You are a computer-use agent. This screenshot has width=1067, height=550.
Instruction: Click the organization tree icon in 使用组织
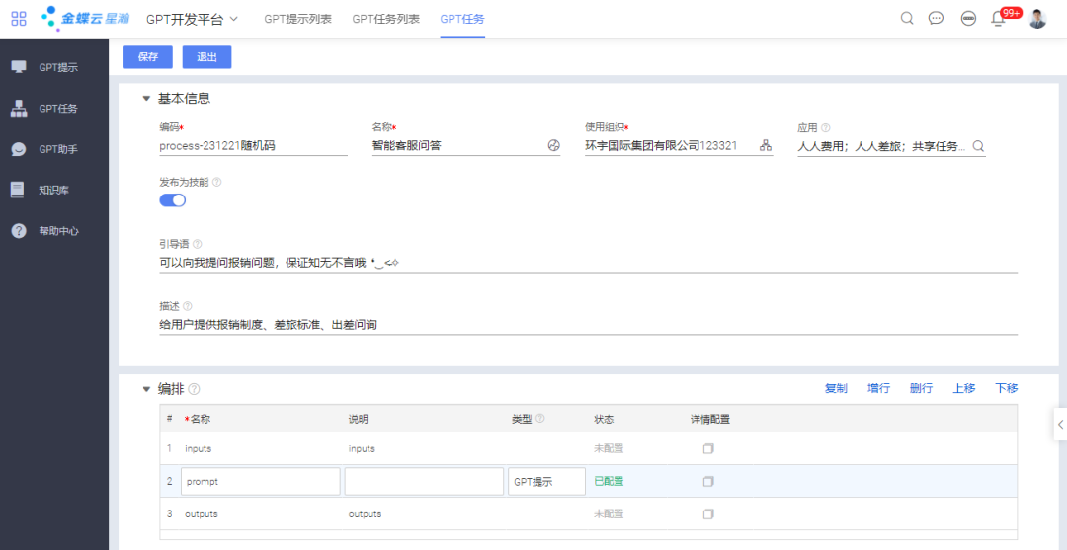pos(766,145)
